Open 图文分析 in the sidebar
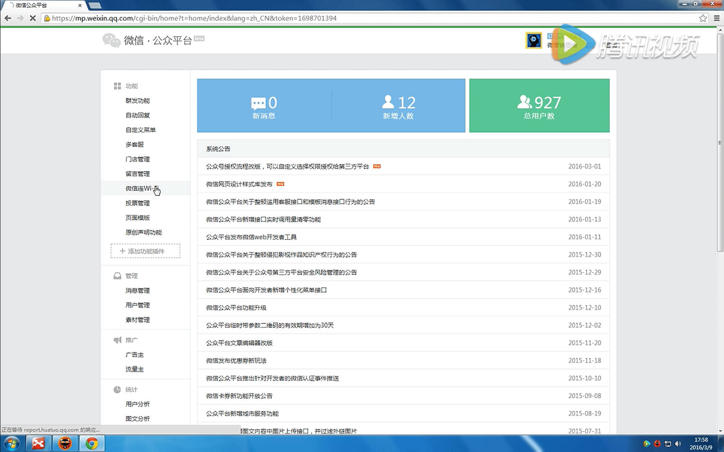724x452 pixels. [137, 419]
